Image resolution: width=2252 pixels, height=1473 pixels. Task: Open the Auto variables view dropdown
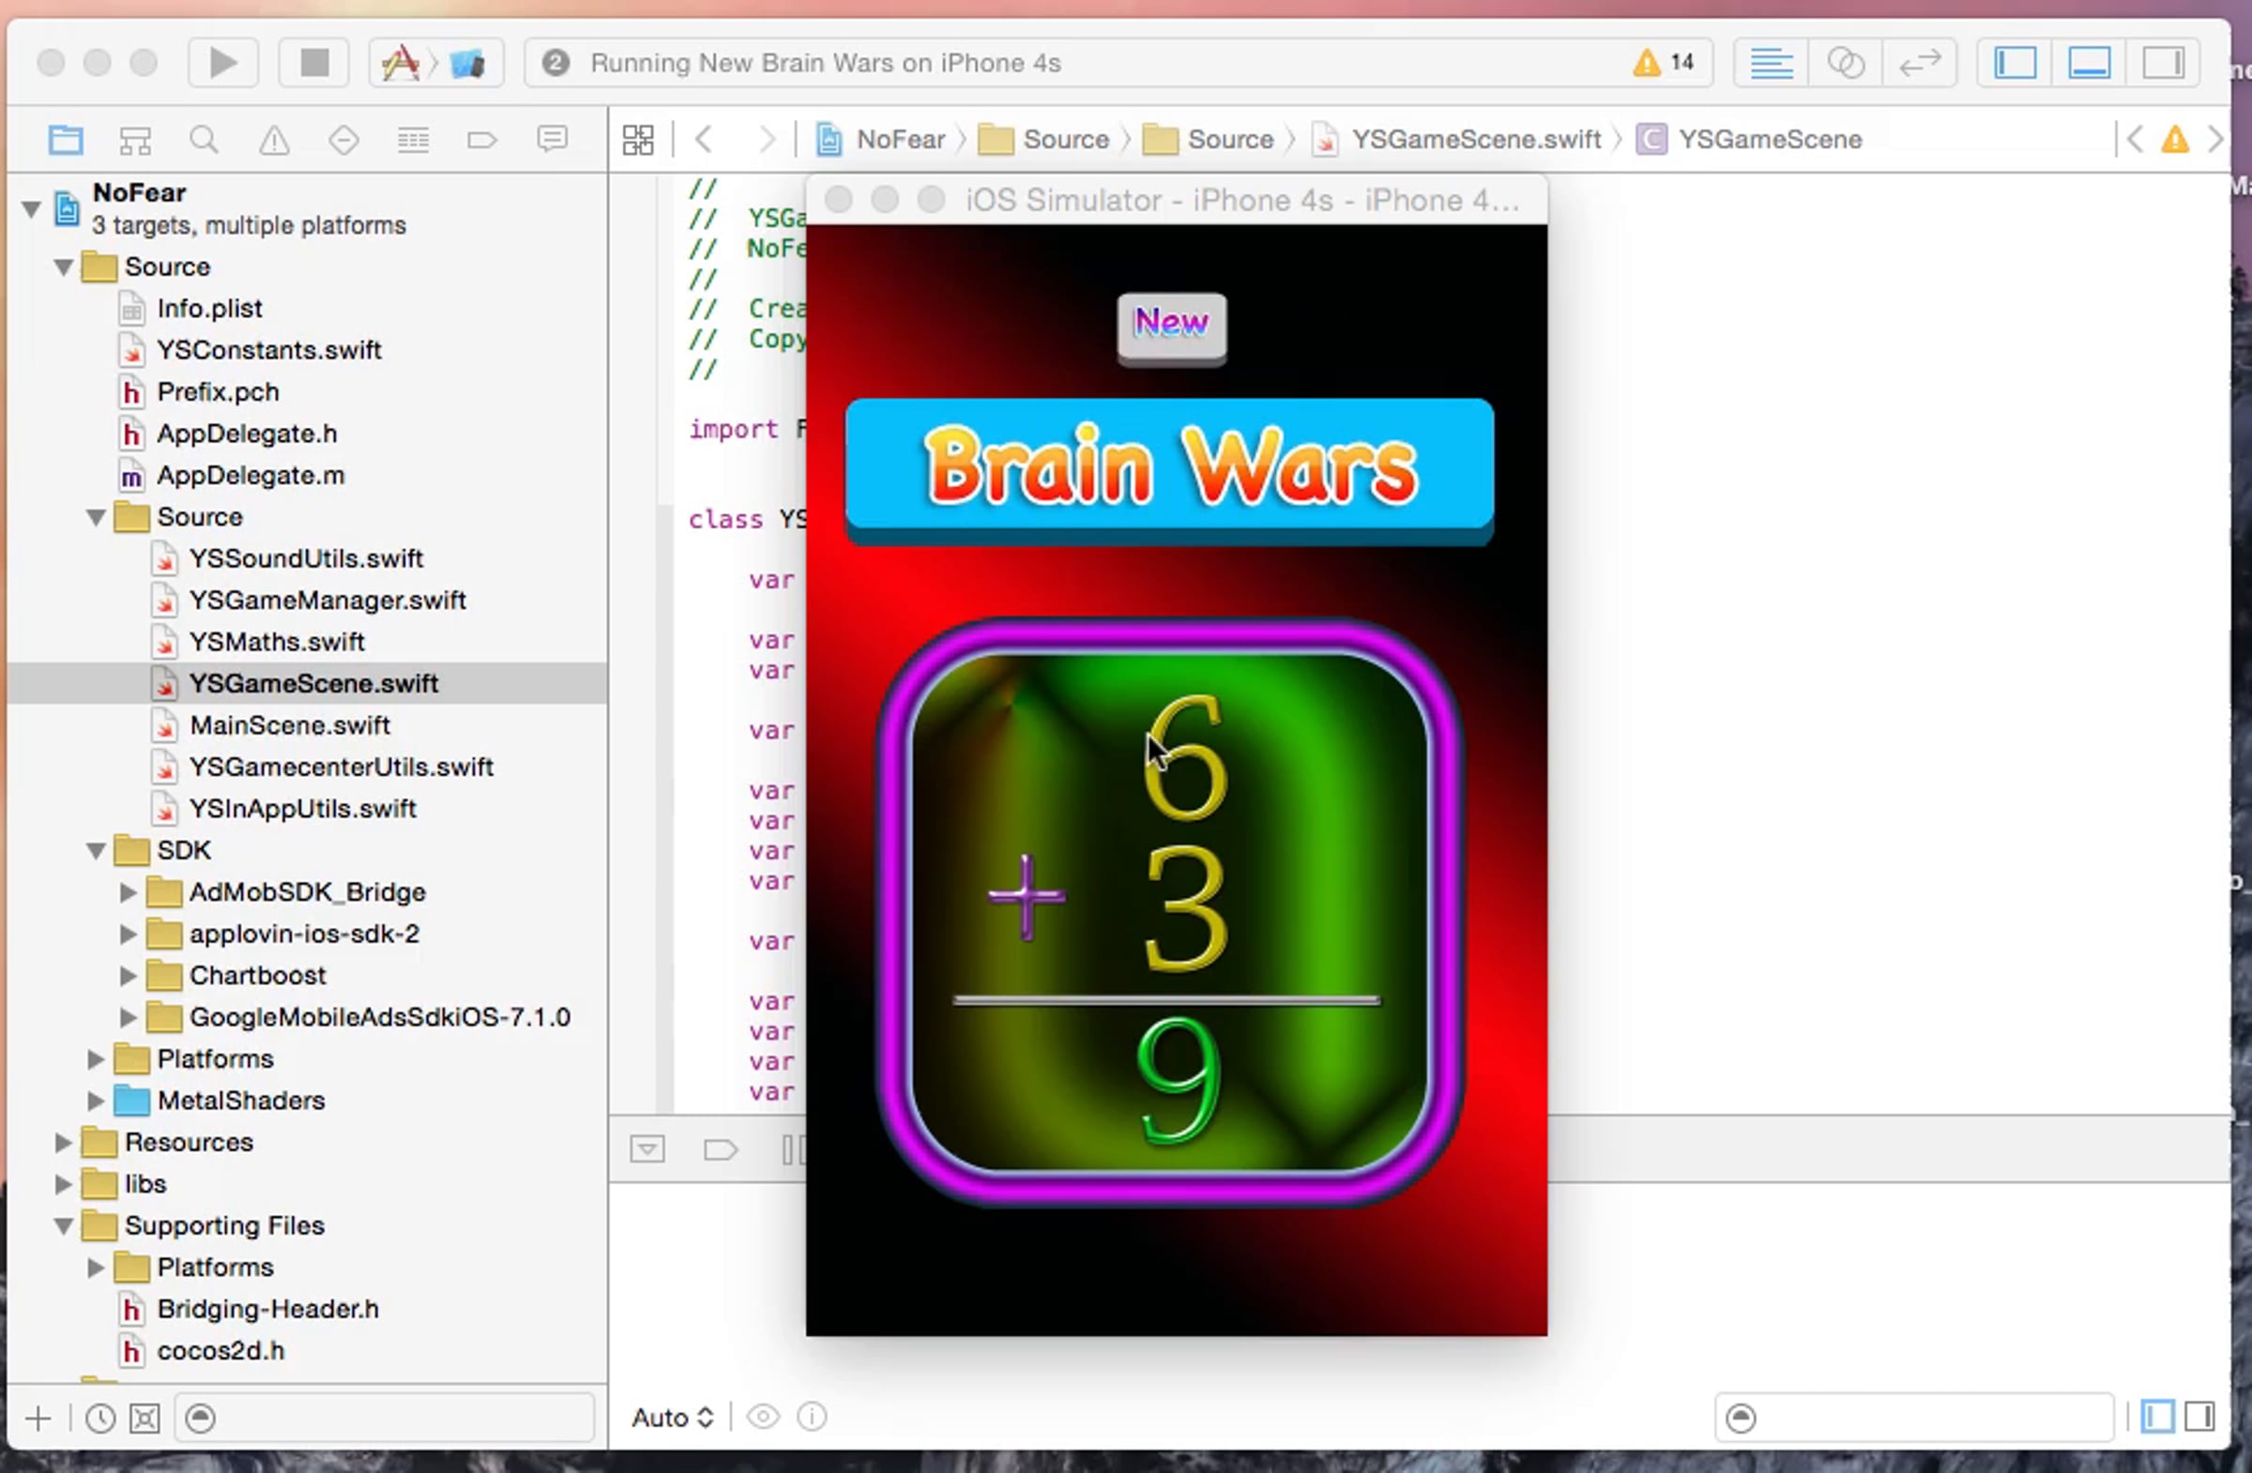[x=673, y=1418]
